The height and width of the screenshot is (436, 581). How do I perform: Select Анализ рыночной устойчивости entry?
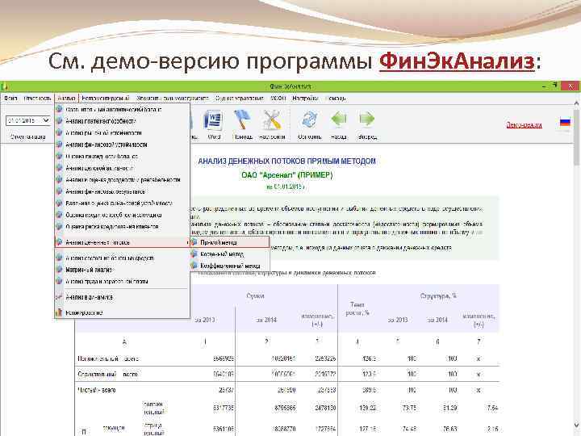coord(123,132)
